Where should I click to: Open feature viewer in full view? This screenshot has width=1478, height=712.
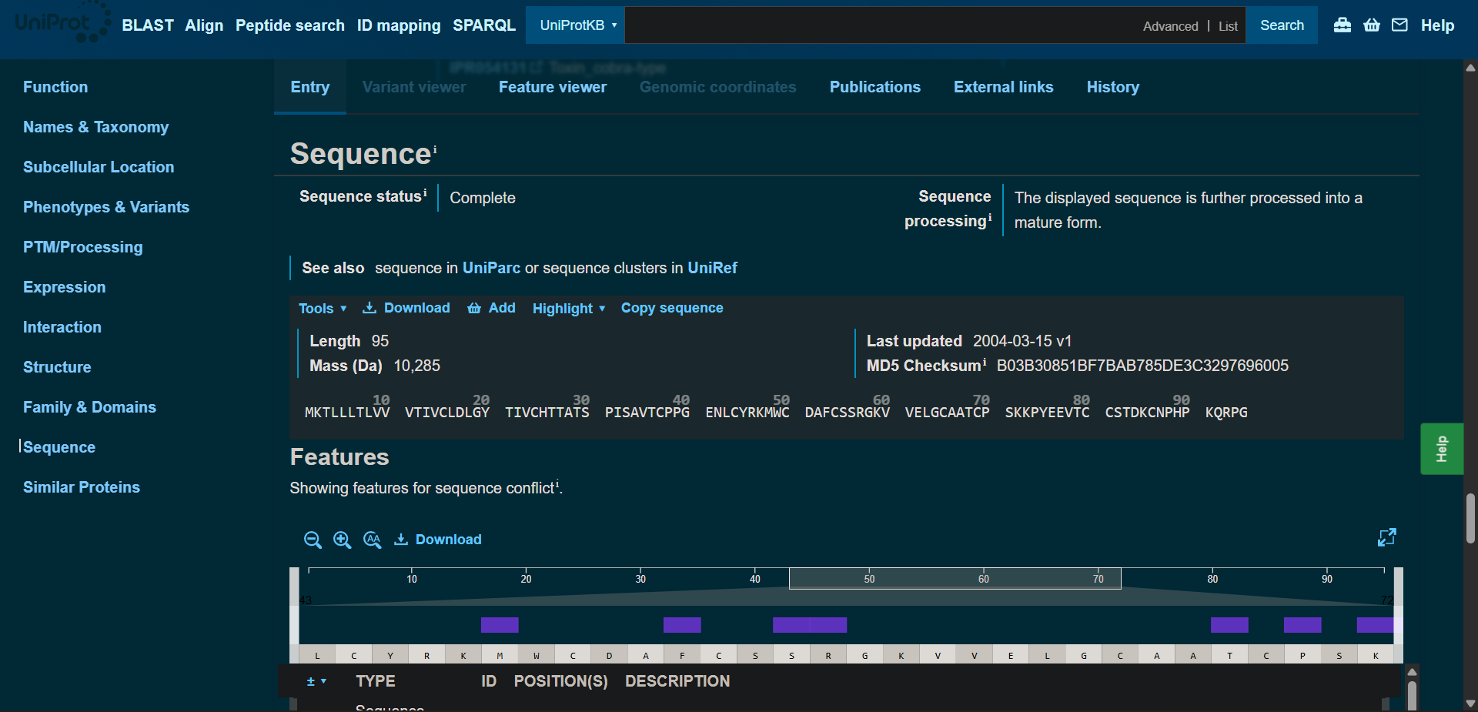[1386, 537]
